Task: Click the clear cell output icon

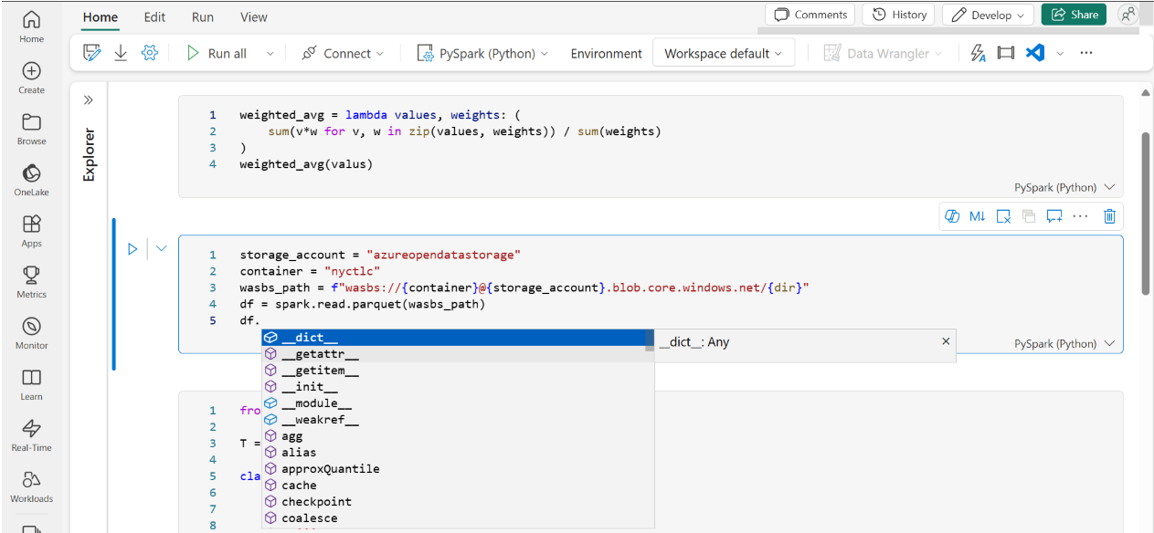Action: click(1003, 216)
